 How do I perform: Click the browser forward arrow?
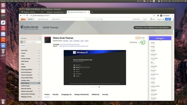[x=24, y=15]
